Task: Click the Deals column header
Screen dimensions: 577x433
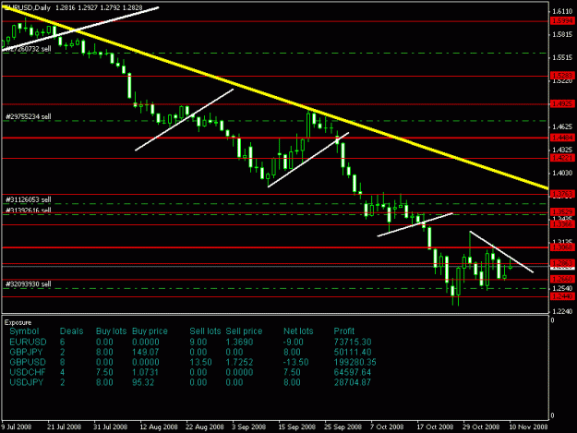Action: 71,331
